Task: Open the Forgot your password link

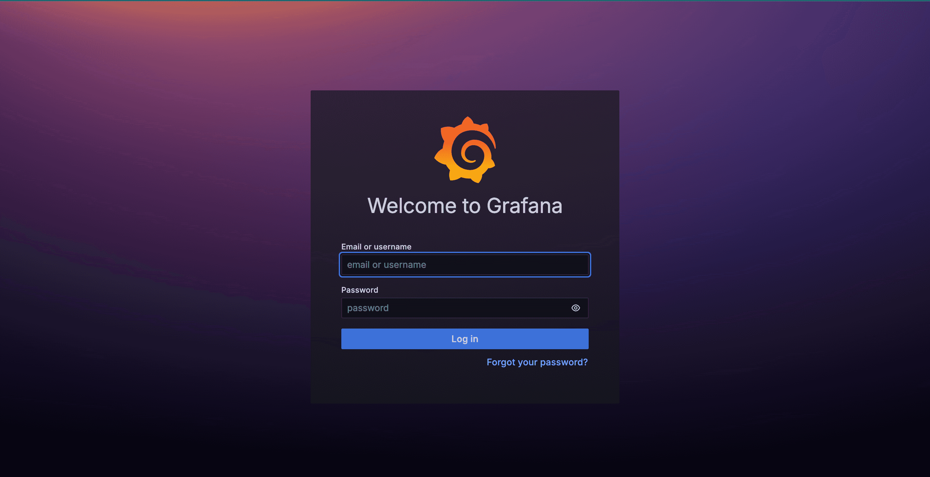Action: tap(537, 362)
